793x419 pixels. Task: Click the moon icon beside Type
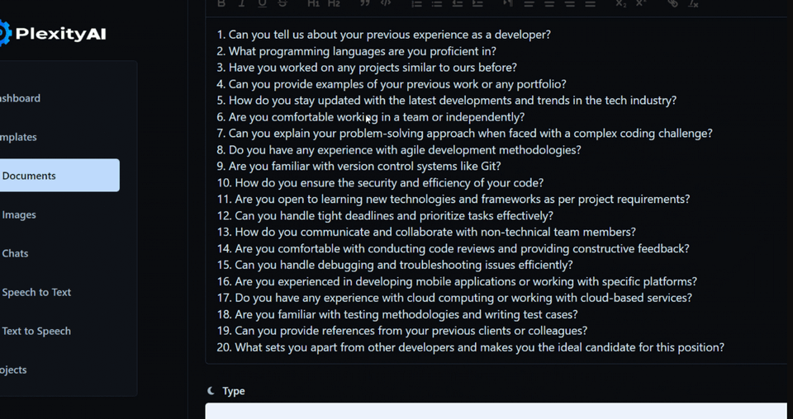(211, 391)
